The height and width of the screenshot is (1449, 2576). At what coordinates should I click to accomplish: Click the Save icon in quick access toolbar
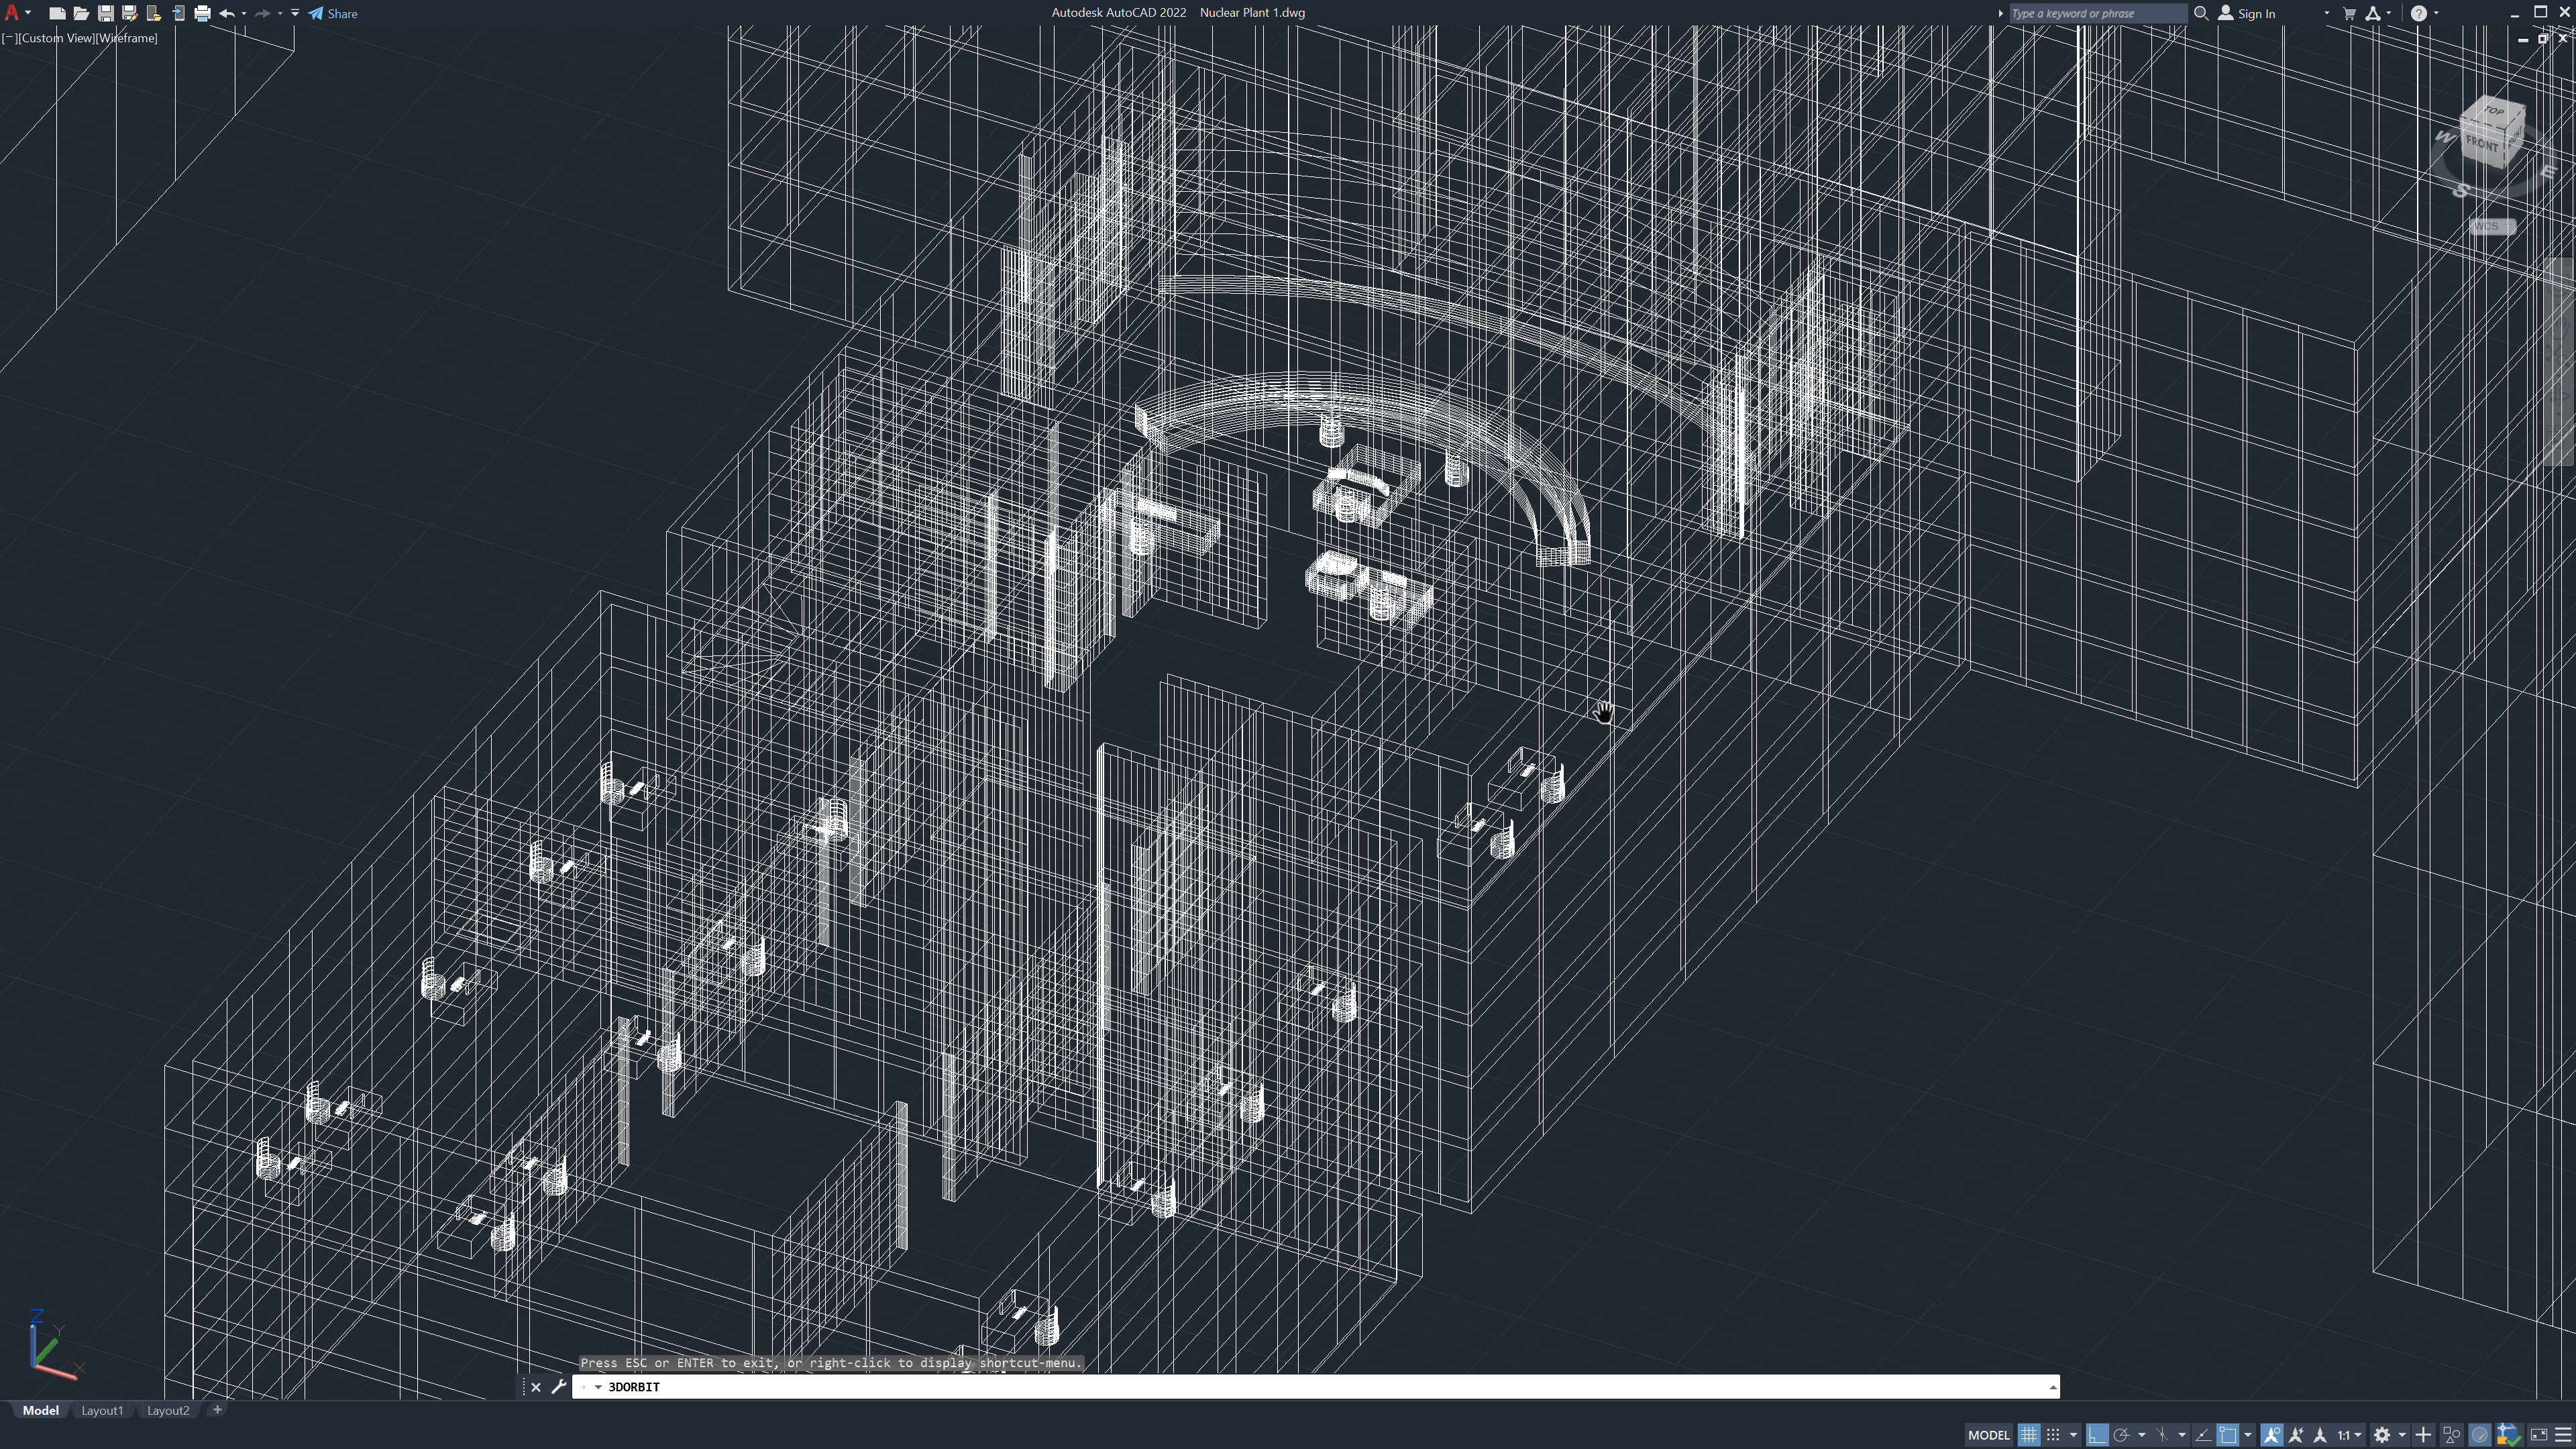[105, 14]
